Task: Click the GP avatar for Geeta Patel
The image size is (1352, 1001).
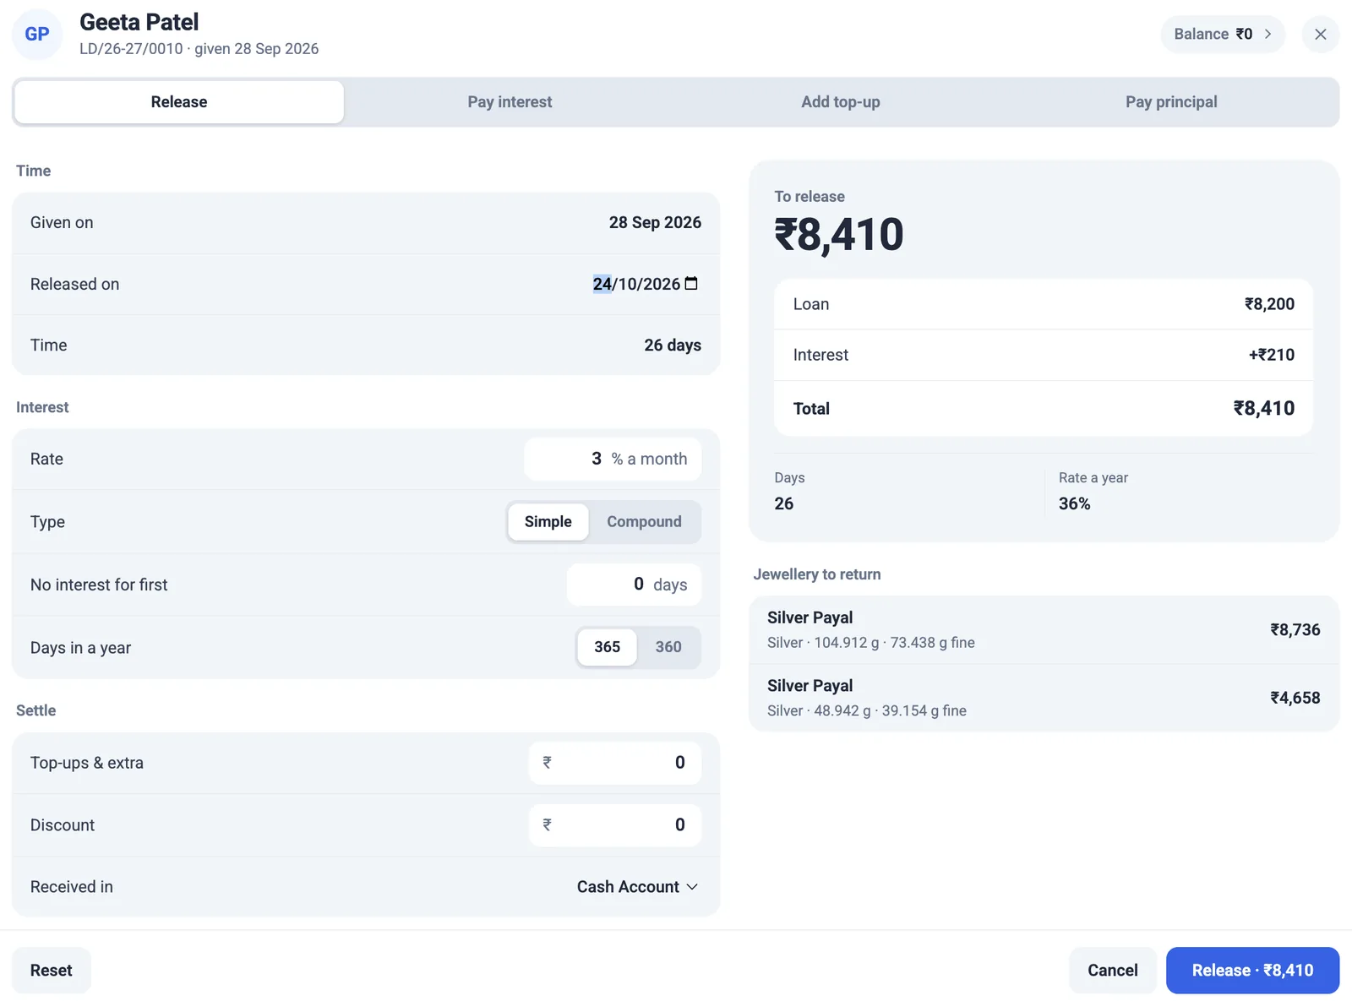Action: (37, 34)
